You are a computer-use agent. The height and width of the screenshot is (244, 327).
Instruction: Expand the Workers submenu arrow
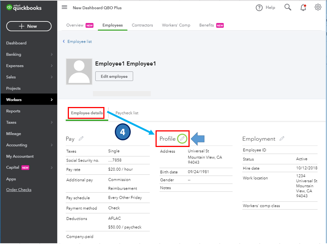coord(51,100)
